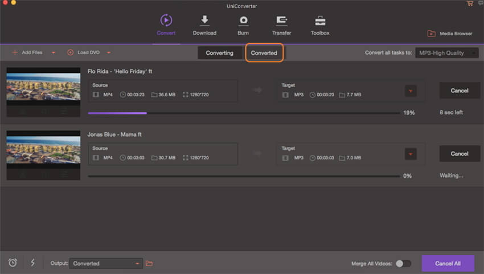Click Jonas Blue source resolution icon
Screen dimensions: 484x274
pos(186,158)
